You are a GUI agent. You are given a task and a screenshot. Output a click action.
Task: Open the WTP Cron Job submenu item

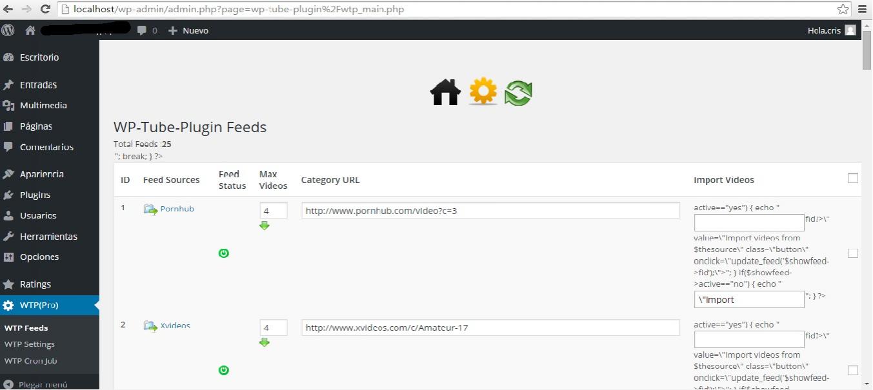[x=30, y=361]
